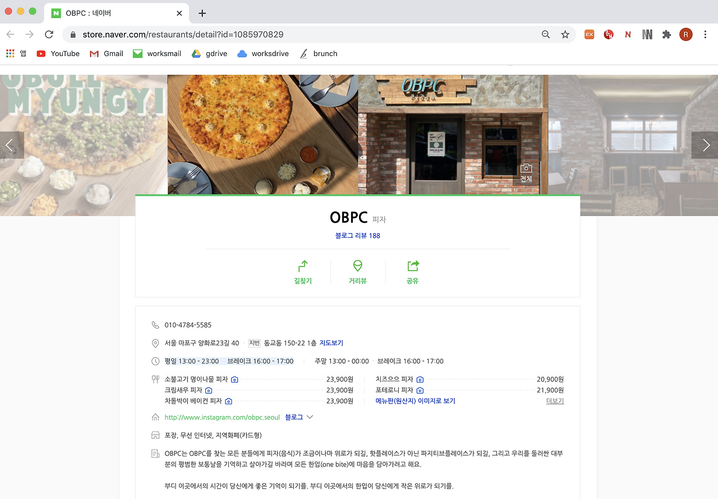Open a new tab with the plus button

(202, 13)
